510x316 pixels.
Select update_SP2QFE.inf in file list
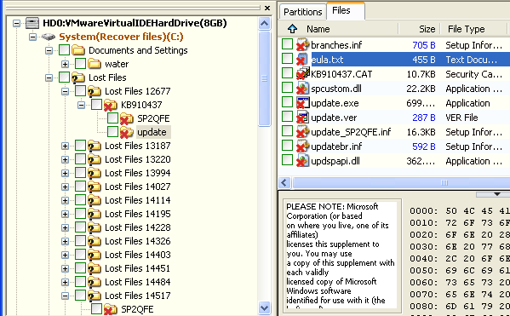coord(351,132)
